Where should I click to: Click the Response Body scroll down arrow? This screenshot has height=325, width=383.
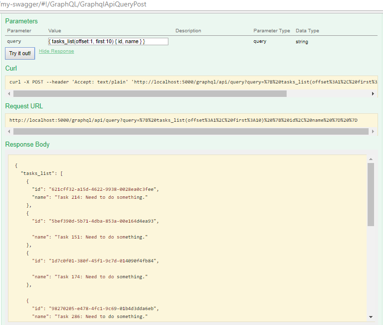[x=371, y=317]
